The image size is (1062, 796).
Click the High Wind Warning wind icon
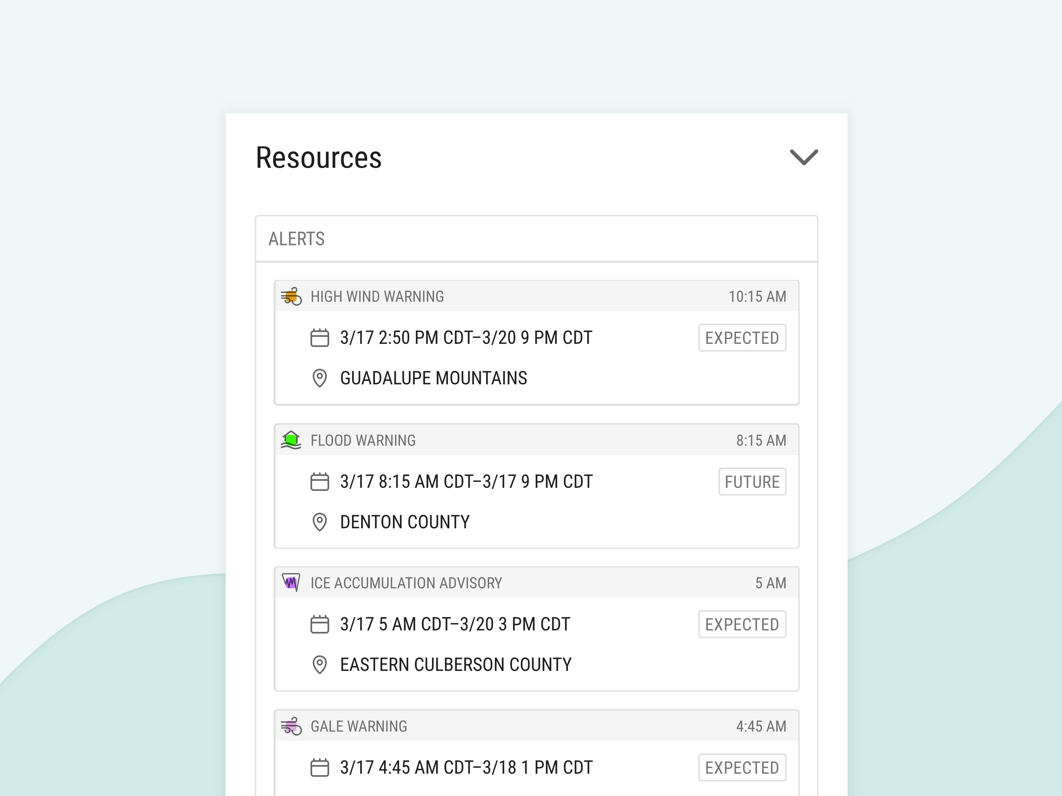click(x=291, y=297)
